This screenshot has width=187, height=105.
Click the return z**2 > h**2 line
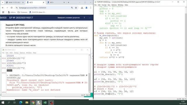(112, 57)
